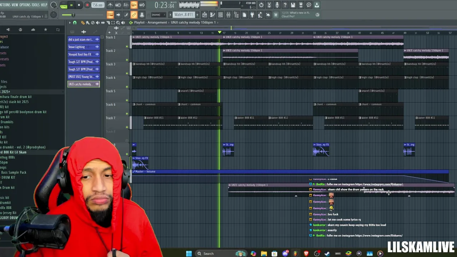Screen dimensions: 457x257
Task: Open the PATTERNS menu
Action: [5, 5]
